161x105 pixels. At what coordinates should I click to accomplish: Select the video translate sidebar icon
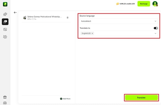(5, 22)
